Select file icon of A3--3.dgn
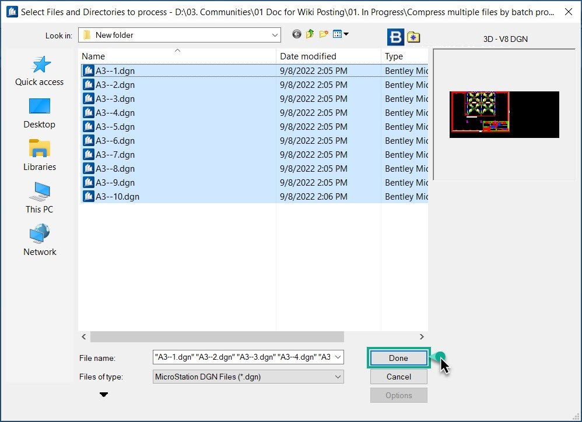Image resolution: width=582 pixels, height=422 pixels. (88, 98)
